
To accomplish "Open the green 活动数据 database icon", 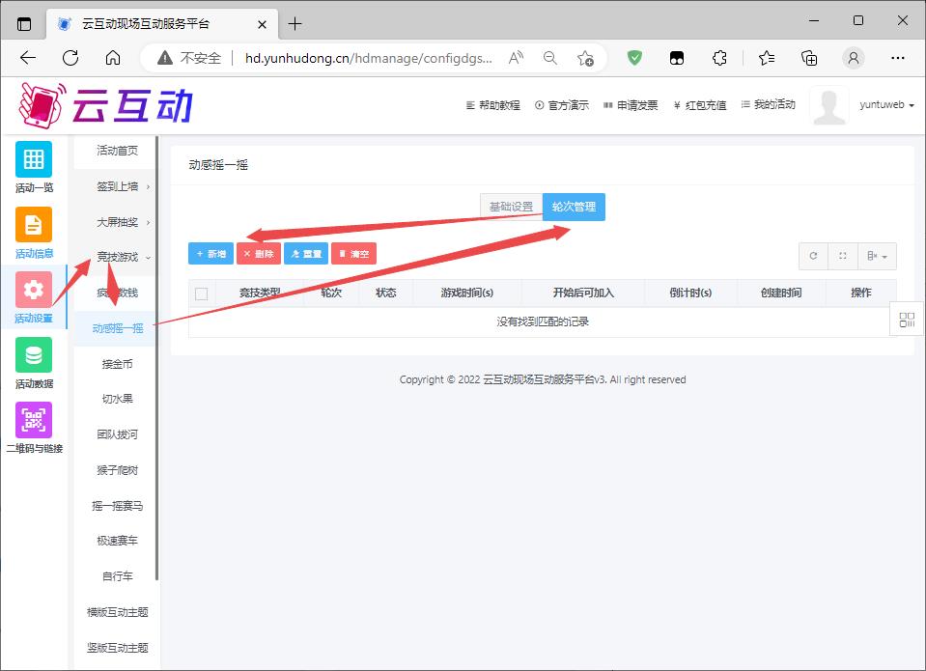I will [34, 355].
